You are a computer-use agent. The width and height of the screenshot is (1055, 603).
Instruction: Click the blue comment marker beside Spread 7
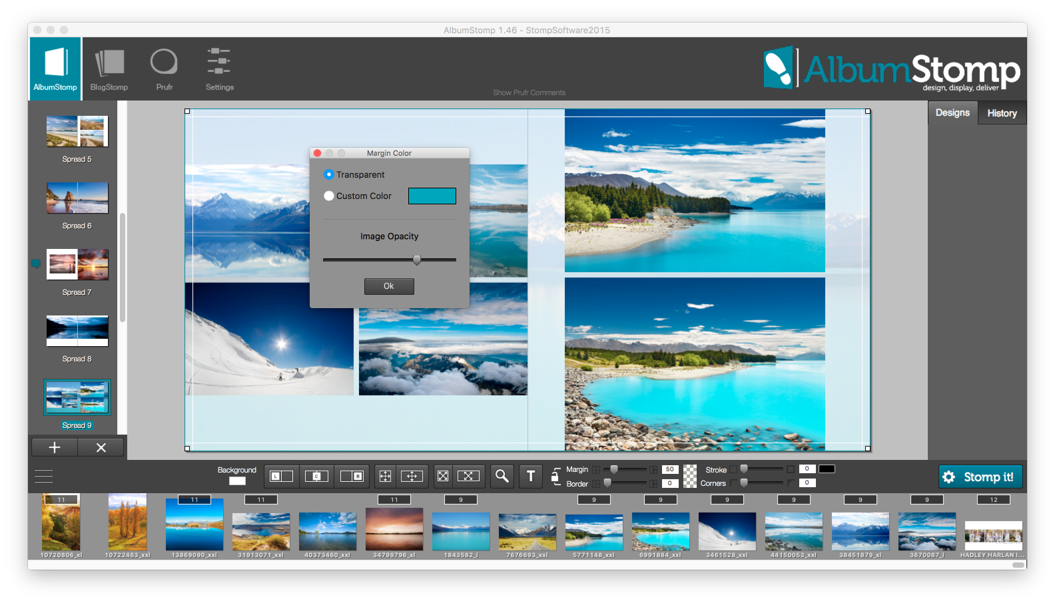[36, 264]
